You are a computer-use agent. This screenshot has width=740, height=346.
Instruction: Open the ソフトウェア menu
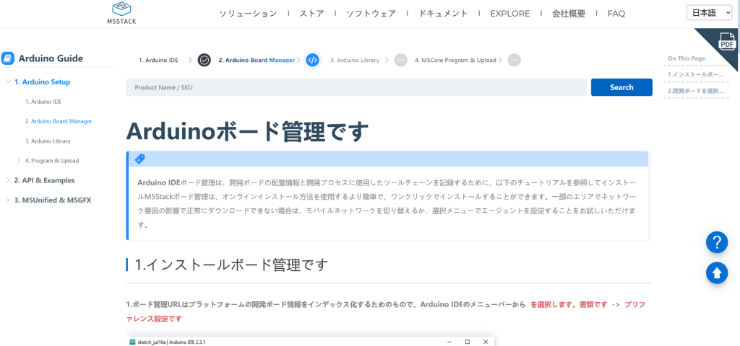pyautogui.click(x=371, y=14)
